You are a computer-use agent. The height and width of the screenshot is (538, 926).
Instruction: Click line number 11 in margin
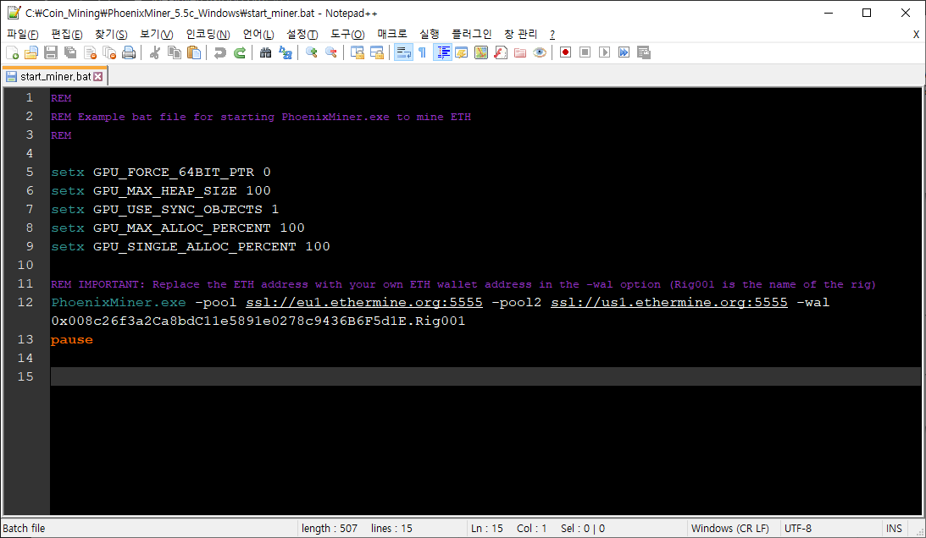tap(25, 283)
